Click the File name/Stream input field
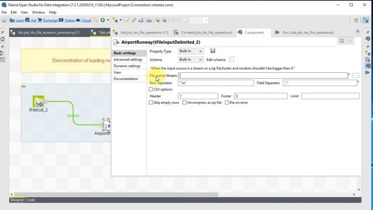The height and width of the screenshot is (210, 373). pos(263,75)
